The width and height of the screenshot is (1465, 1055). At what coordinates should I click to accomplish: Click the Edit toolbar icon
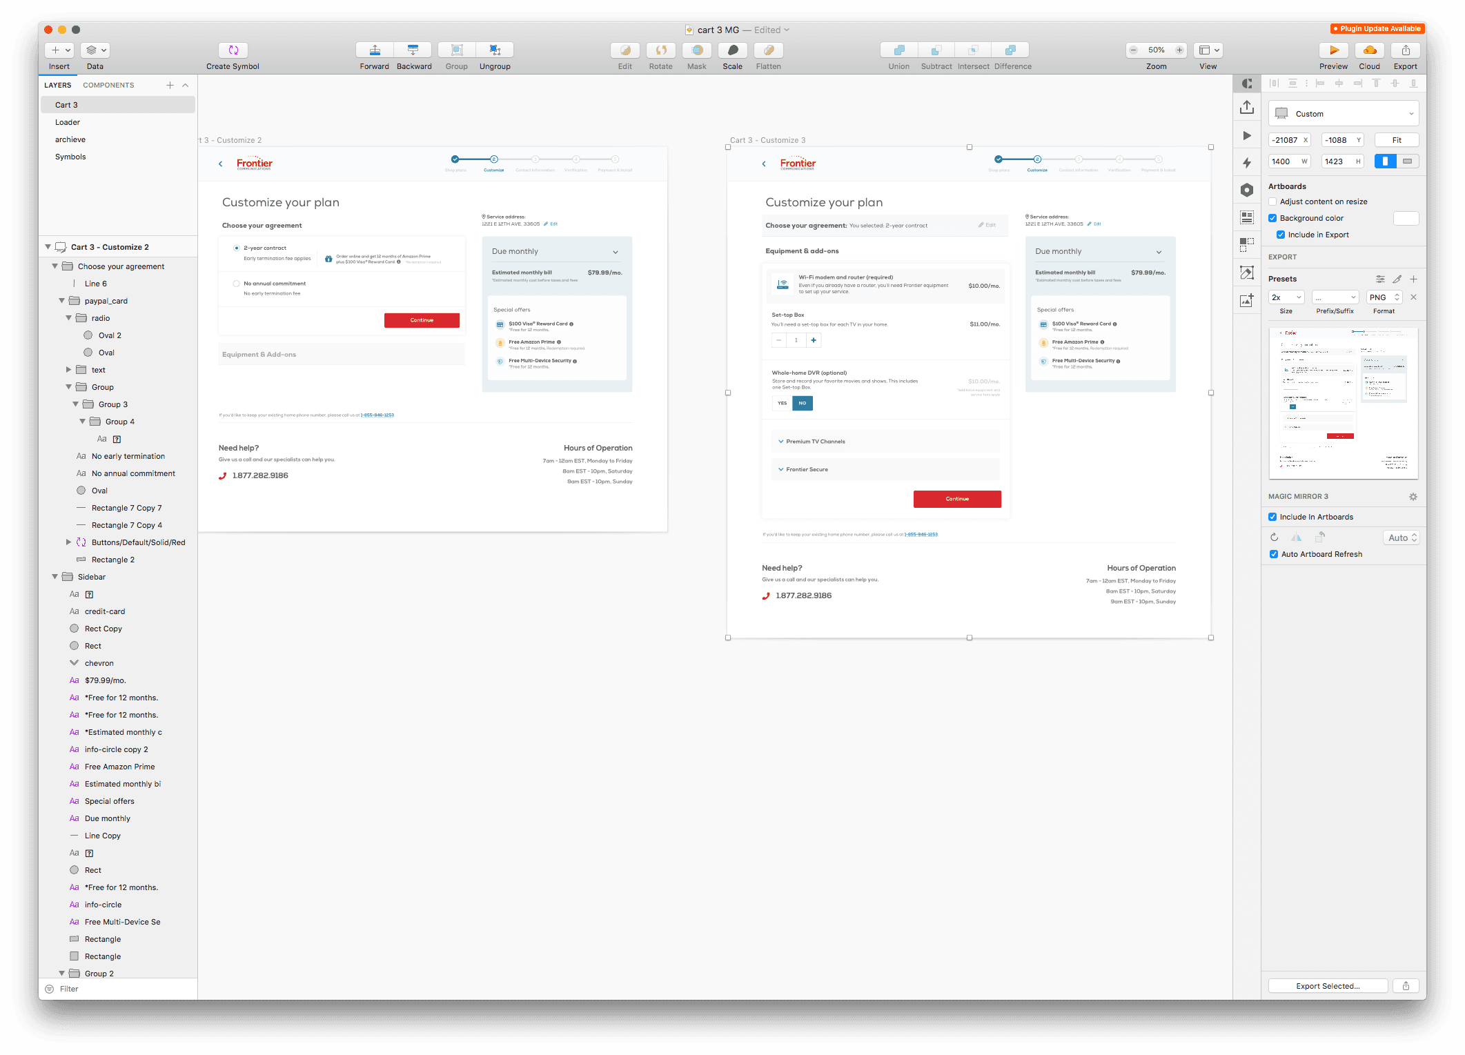pos(625,50)
